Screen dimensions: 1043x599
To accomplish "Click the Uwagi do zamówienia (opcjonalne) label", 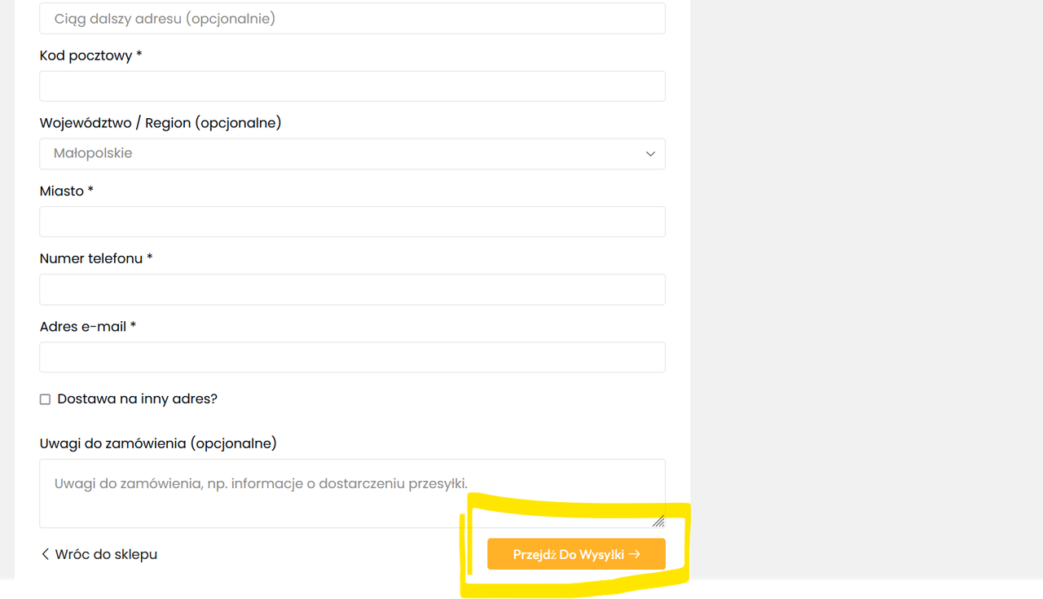I will [x=158, y=443].
